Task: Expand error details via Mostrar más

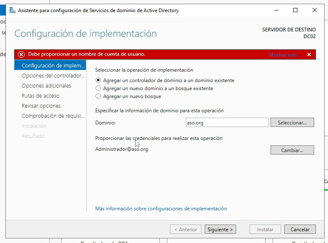Action: [x=282, y=55]
